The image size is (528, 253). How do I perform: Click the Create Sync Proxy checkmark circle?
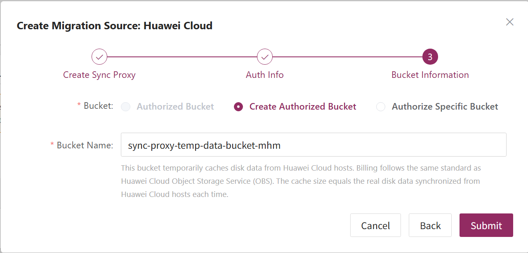(x=99, y=57)
